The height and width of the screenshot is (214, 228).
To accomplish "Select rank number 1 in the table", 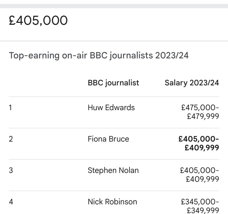I will [x=10, y=107].
